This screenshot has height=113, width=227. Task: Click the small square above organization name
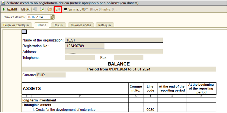pyautogui.click(x=24, y=32)
